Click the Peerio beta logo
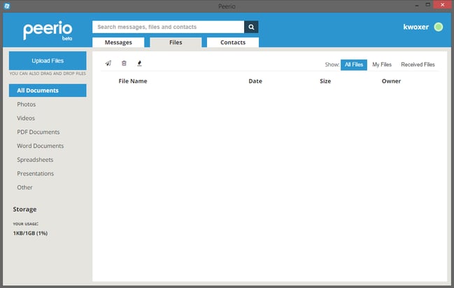The image size is (454, 288). click(x=48, y=30)
